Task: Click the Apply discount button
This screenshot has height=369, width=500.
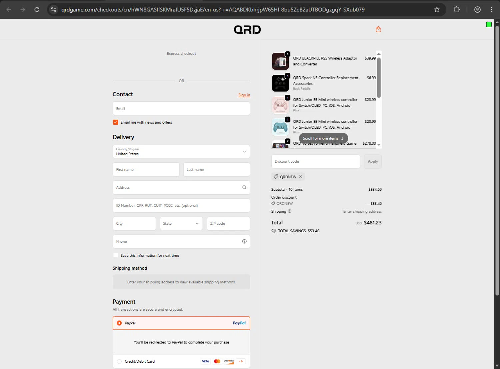Action: pos(373,161)
